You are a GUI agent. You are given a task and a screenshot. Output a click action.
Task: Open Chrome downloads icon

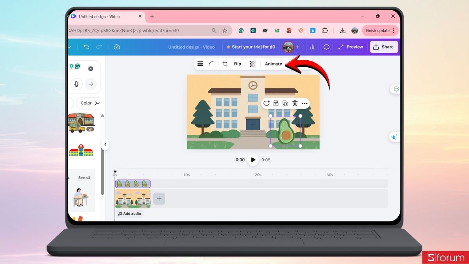point(343,31)
